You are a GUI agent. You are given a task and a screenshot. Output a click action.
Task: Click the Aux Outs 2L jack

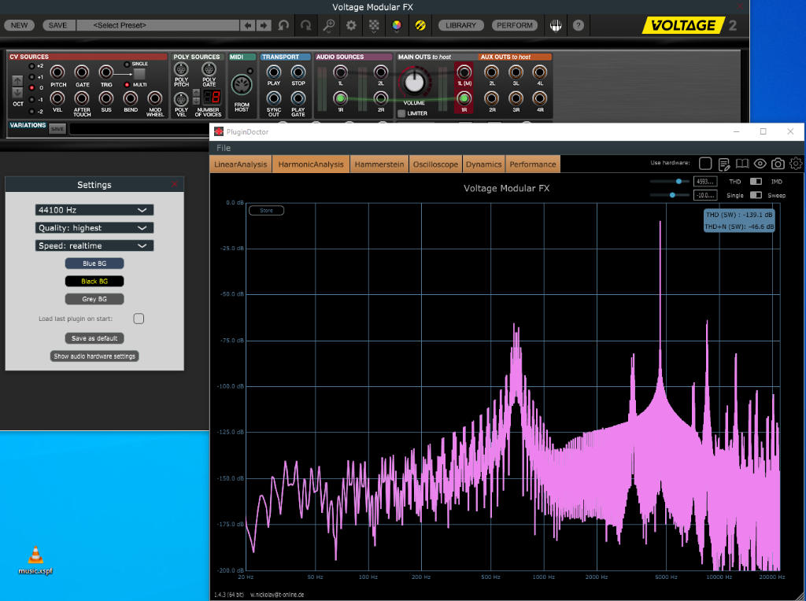click(x=491, y=72)
